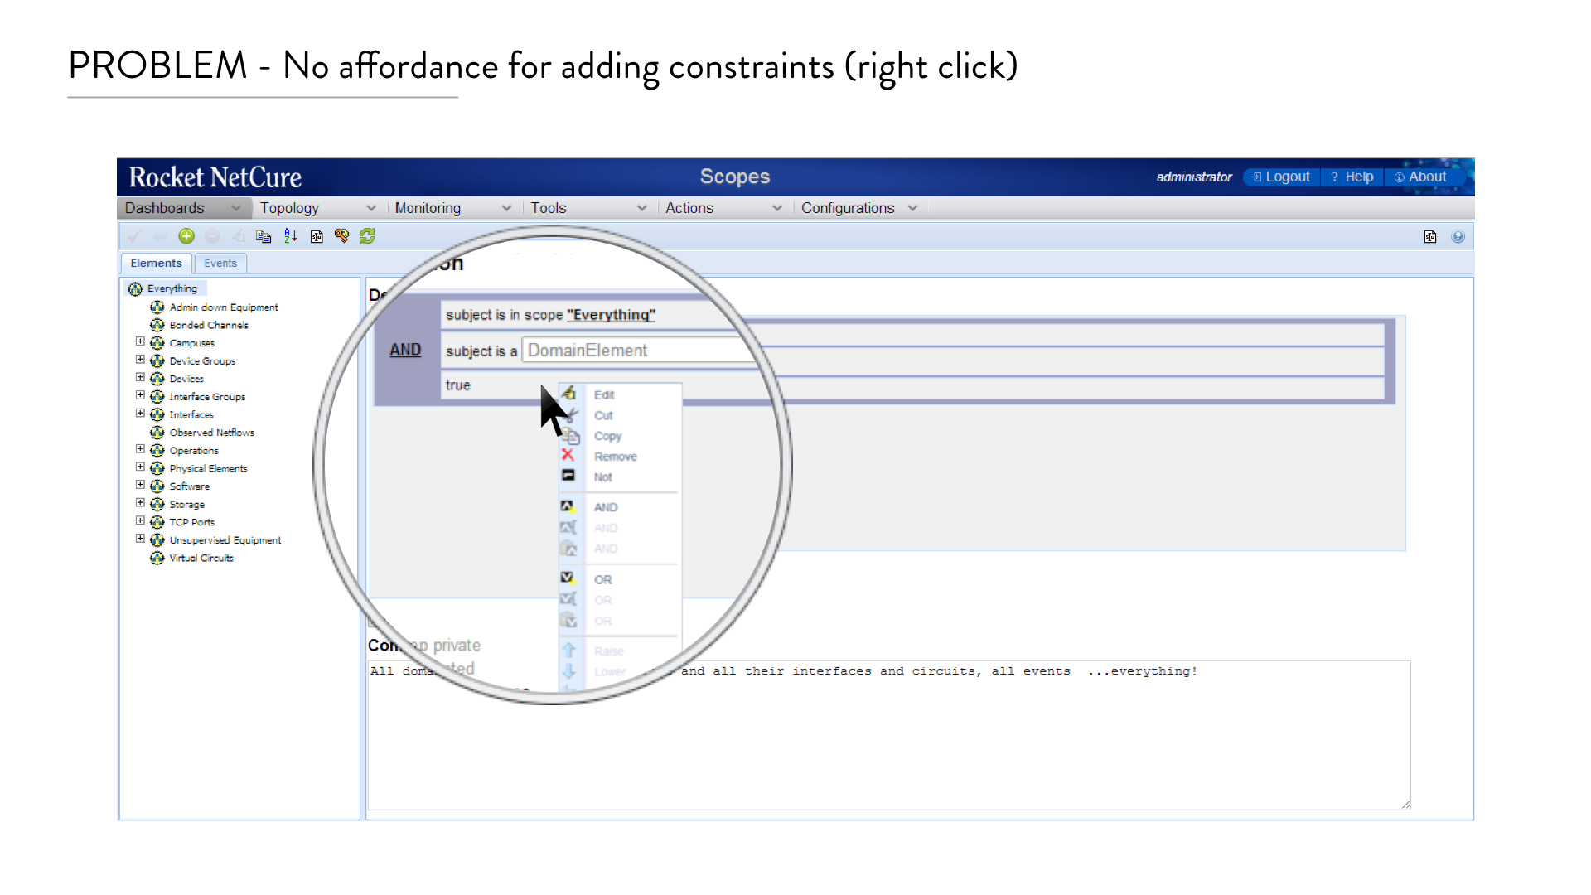Expand the Software tree node

pyautogui.click(x=140, y=485)
